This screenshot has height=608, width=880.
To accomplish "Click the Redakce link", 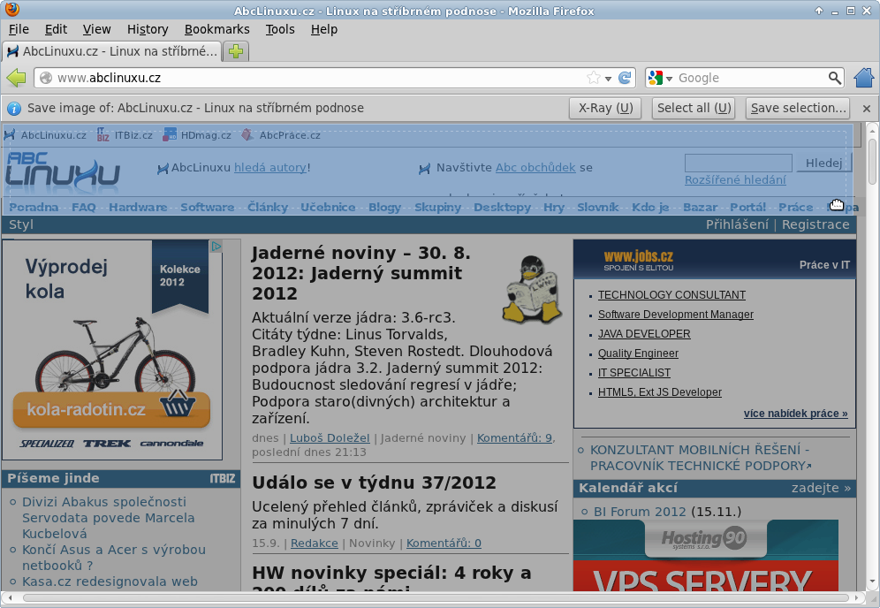I will 315,543.
